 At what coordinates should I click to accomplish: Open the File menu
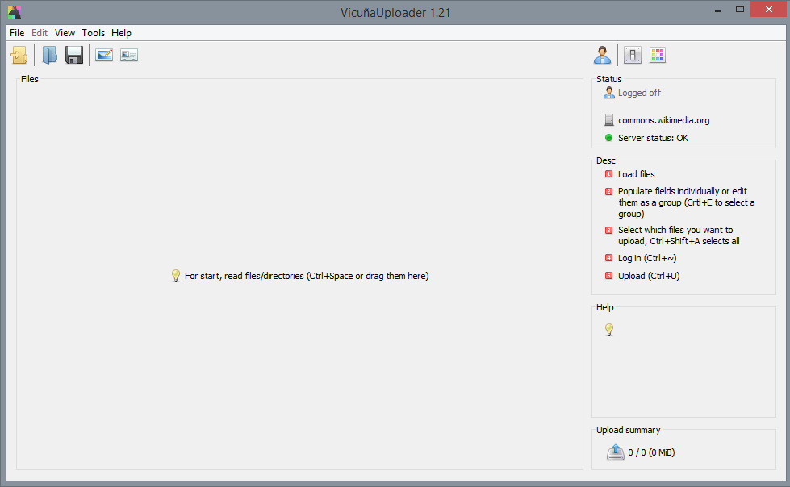[17, 33]
